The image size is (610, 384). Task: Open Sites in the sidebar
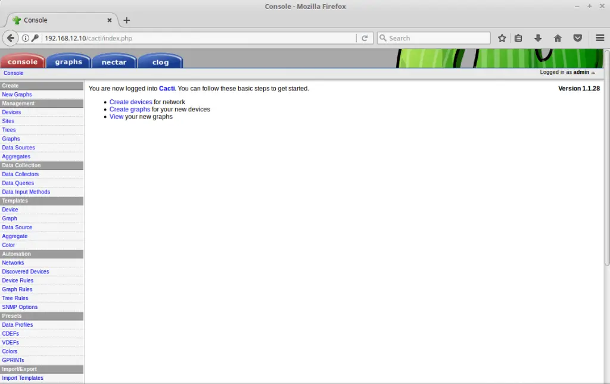[x=8, y=121]
